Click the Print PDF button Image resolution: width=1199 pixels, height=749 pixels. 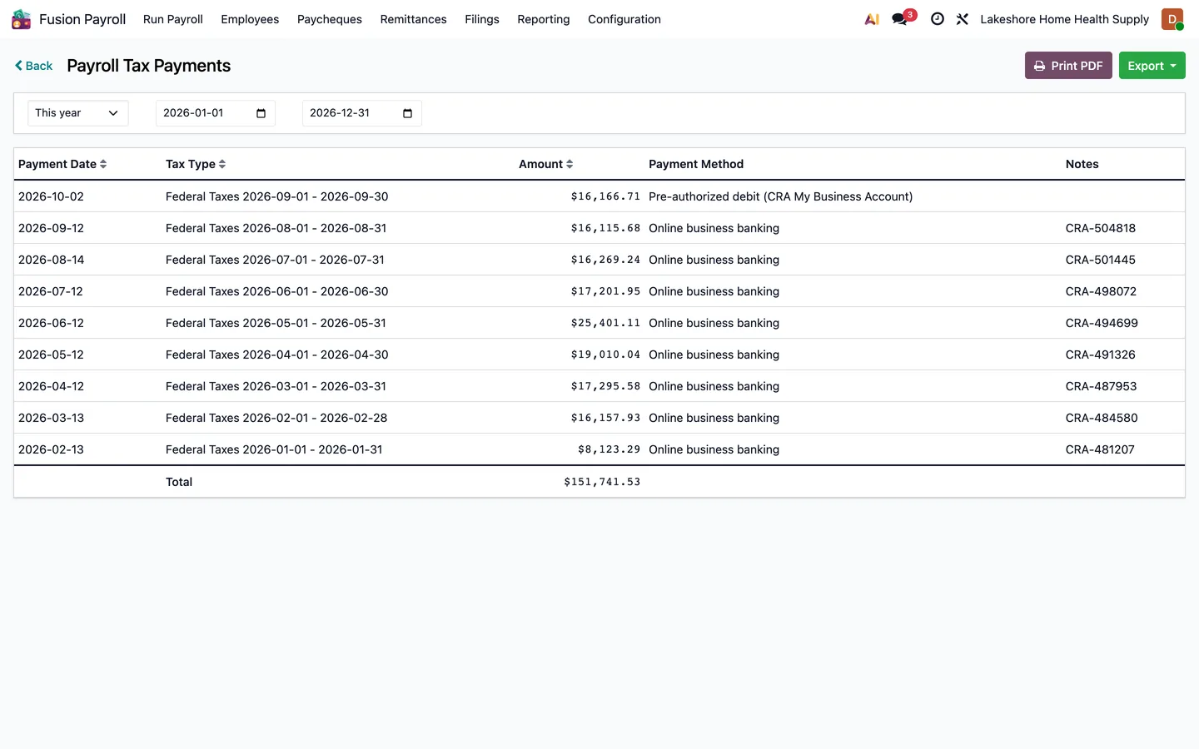[1068, 66]
